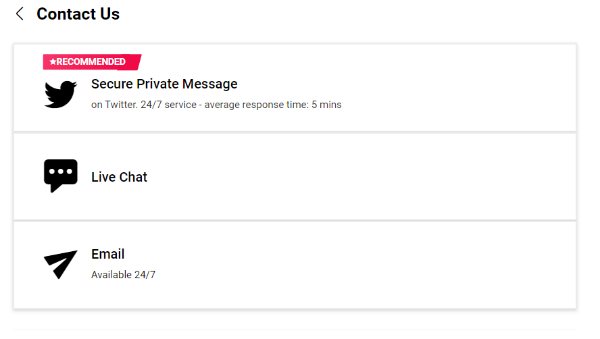
Task: Click the Live Chat speech bubble icon
Action: click(60, 176)
